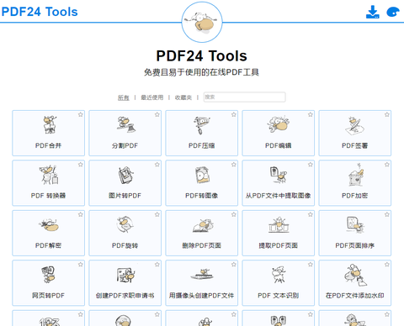Favorite the PDF旋转 tool with its star
This screenshot has width=404, height=326.
click(157, 214)
